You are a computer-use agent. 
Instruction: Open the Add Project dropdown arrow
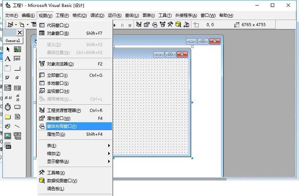[x=16, y=25]
